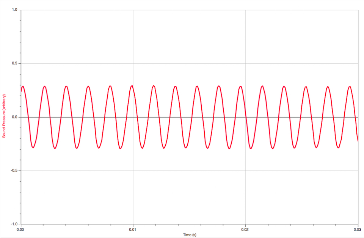Click the waveform zero crossing at 0.02 s
The image size is (364, 238).
(x=246, y=117)
